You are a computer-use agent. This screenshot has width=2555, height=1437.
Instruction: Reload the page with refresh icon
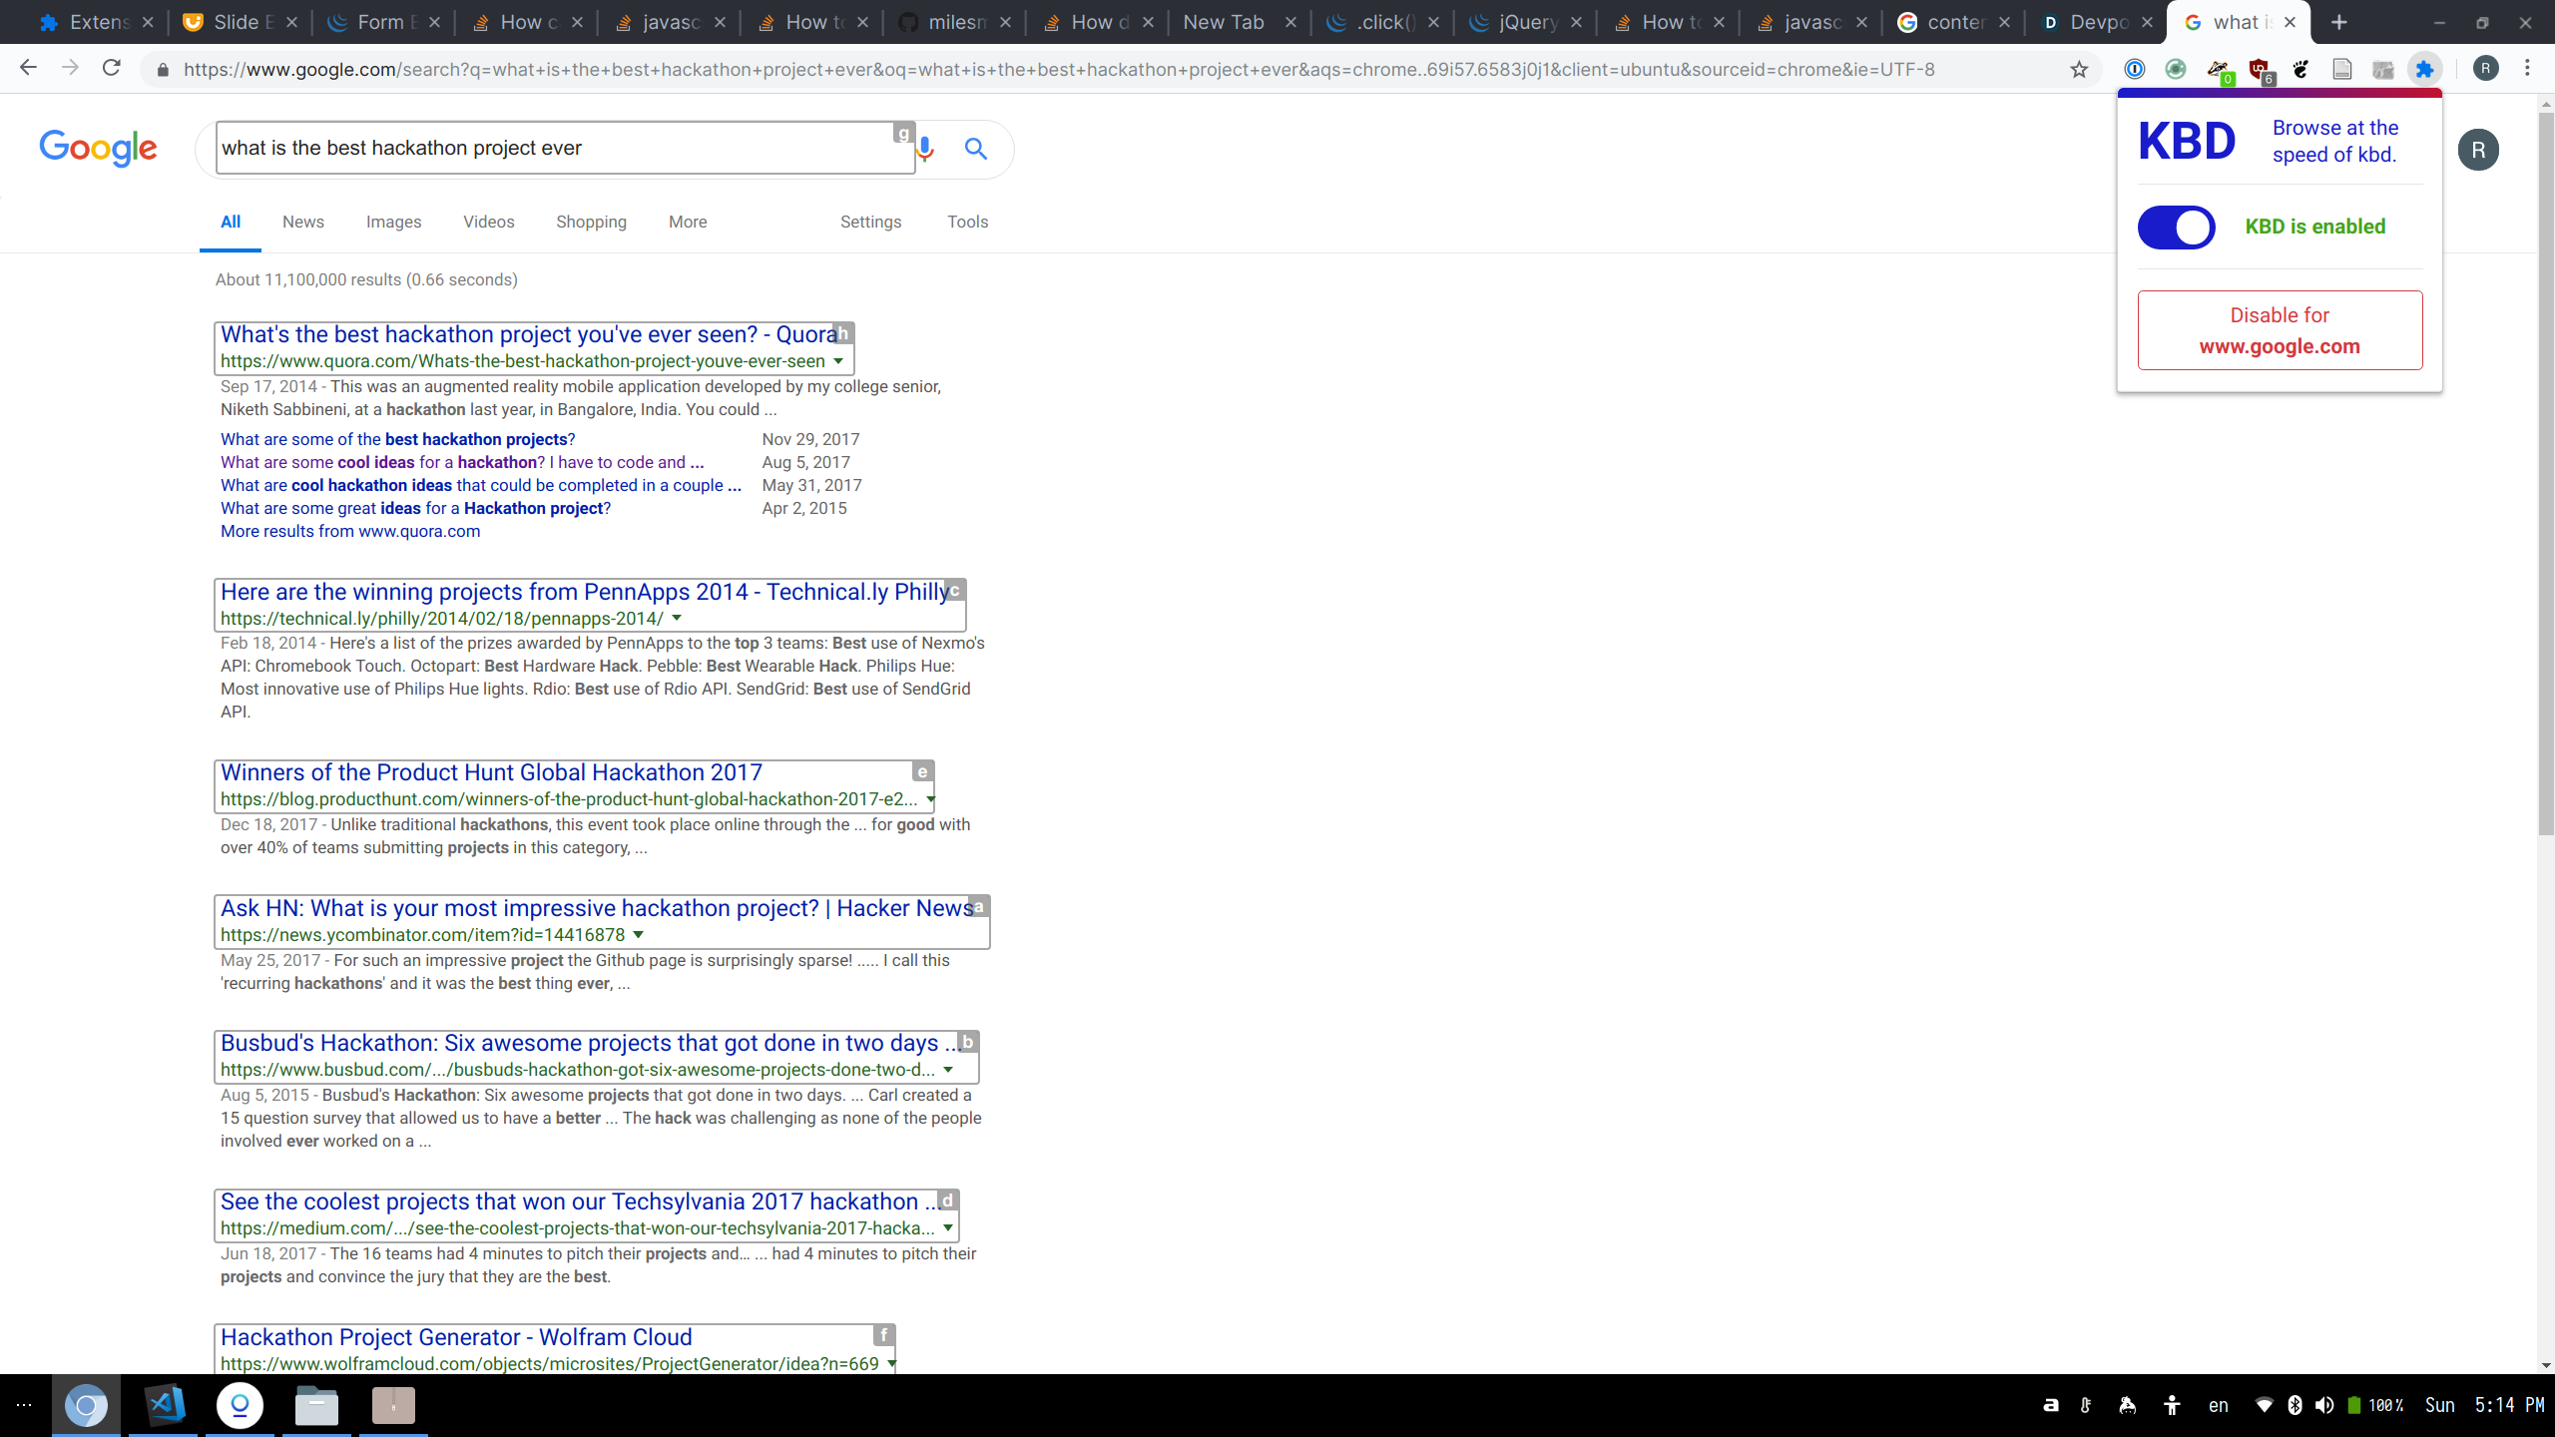(x=112, y=68)
